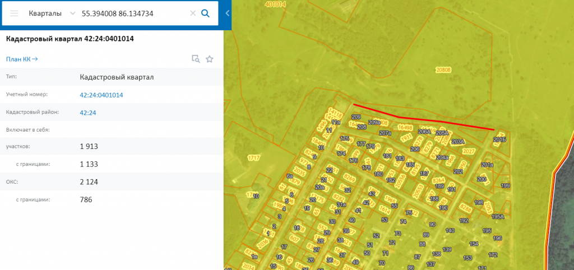Open account number 42:24:0401014 link
Viewport: 574px width, 270px height.
point(101,95)
